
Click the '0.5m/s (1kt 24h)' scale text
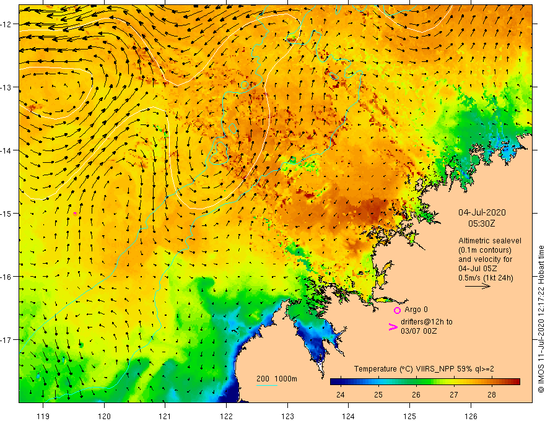[486, 278]
